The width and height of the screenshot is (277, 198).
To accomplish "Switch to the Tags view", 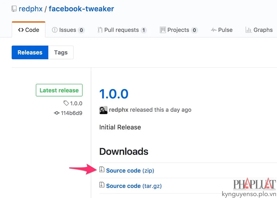I will (x=61, y=52).
